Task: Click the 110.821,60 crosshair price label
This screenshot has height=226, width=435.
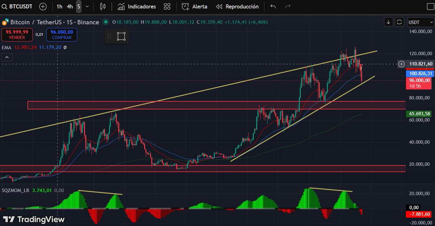Action: [x=420, y=64]
